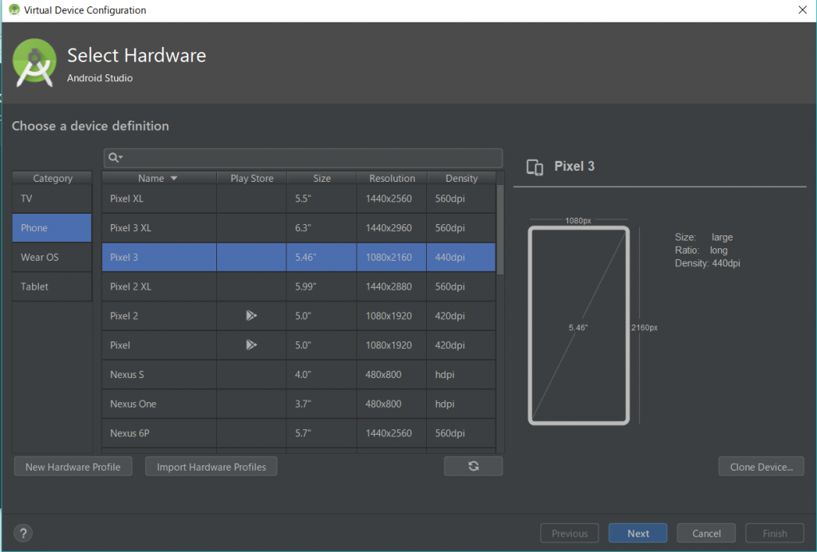Sort the list via Name column header arrow
Image resolution: width=817 pixels, height=552 pixels.
tap(174, 179)
